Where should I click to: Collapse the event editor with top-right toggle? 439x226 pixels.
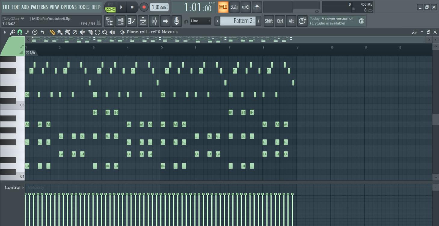(x=435, y=187)
